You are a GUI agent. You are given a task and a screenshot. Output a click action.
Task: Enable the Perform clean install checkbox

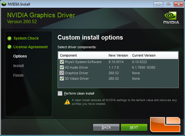click(x=60, y=93)
